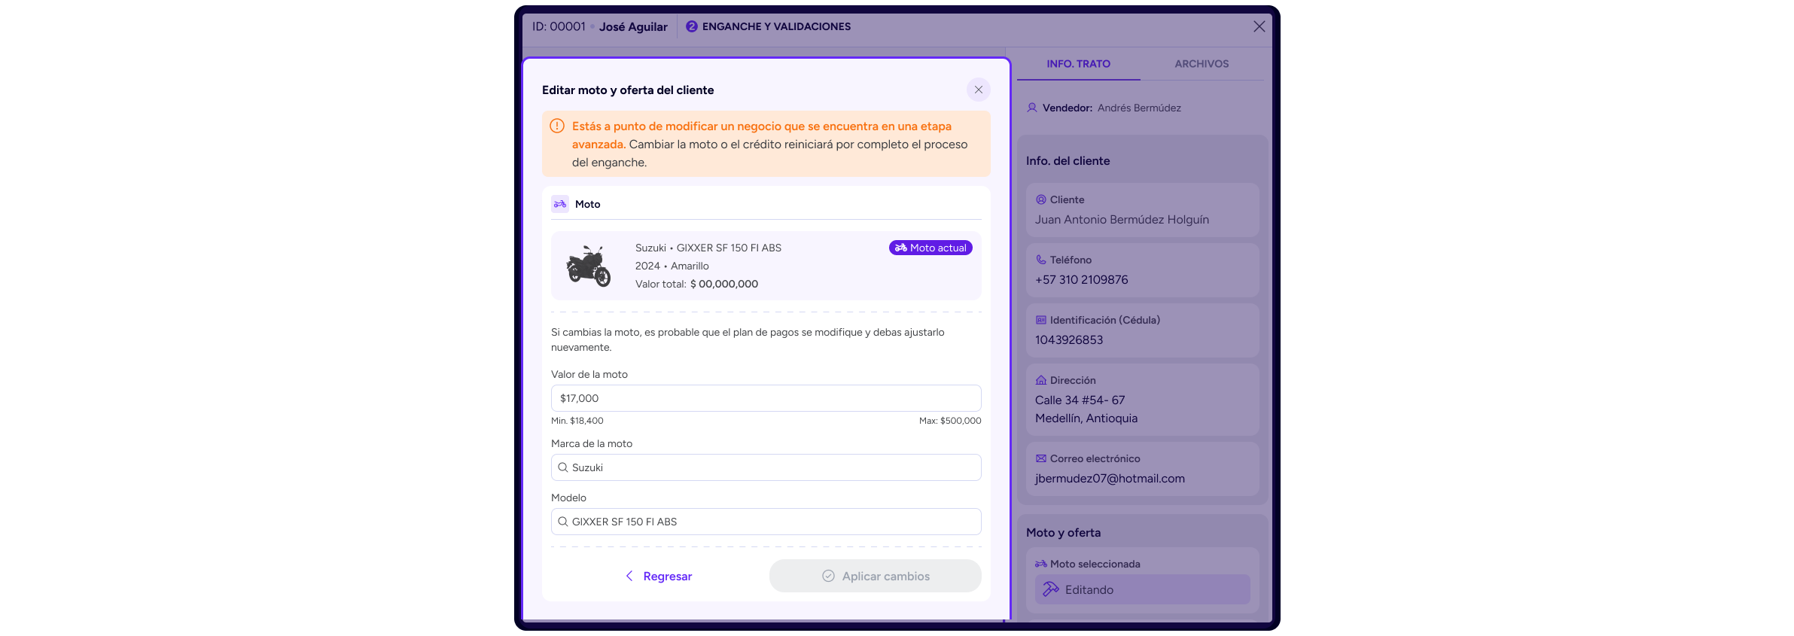
Task: Click the Moto seleccionada motorcycle icon
Action: tap(1041, 564)
